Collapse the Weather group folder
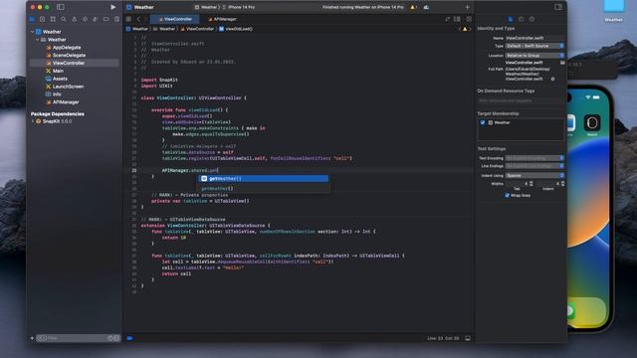Screen dimensions: 637x358 click(x=38, y=40)
